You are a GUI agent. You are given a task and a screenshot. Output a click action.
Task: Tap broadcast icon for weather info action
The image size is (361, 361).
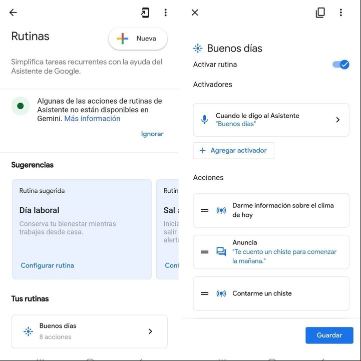(221, 210)
